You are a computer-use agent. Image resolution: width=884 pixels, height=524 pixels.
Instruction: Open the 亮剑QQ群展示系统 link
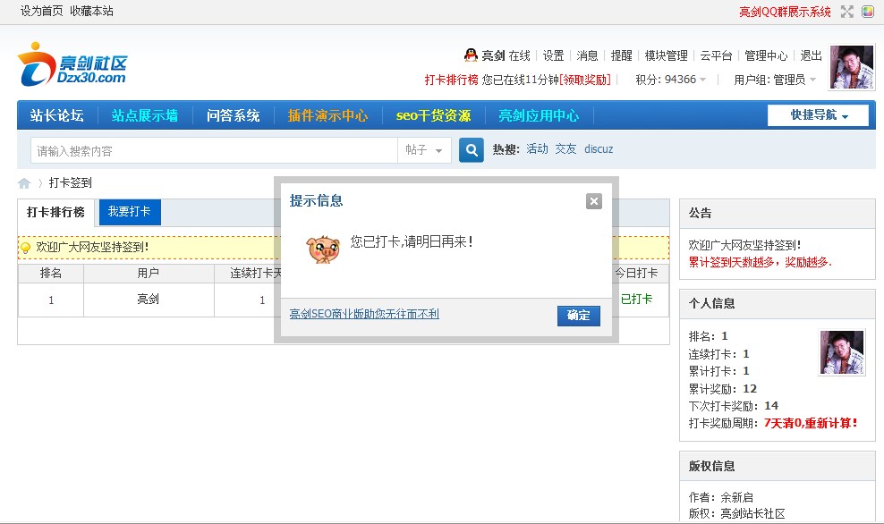tap(785, 12)
